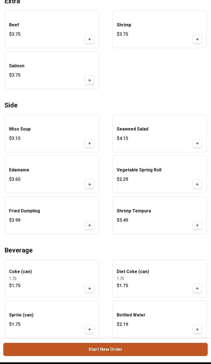Click the Edamame item title
211x364 pixels.
[19, 170]
